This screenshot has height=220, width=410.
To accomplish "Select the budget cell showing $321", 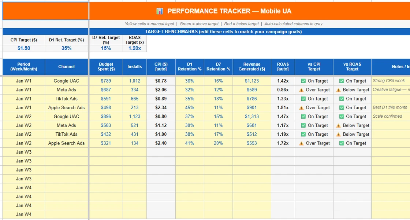I will click(106, 143).
